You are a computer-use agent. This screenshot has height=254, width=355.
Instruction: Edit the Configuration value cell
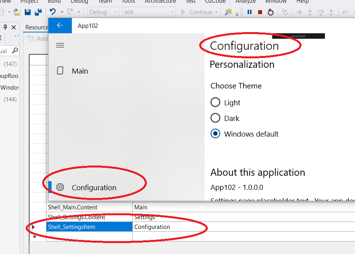pyautogui.click(x=244, y=227)
